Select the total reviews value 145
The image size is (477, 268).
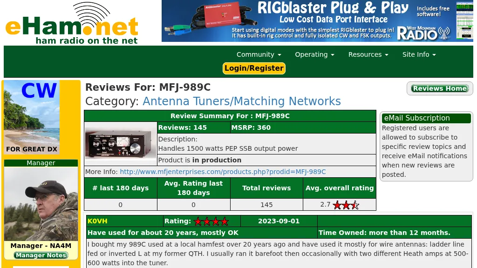pos(266,205)
